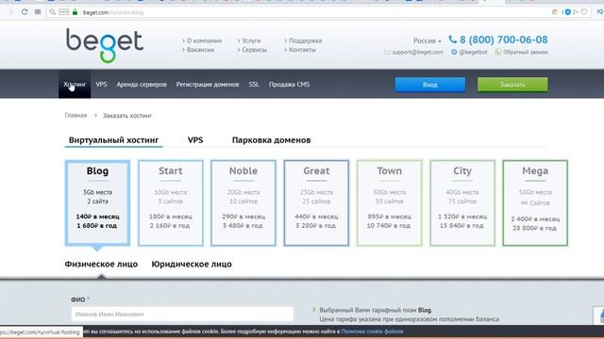Open the Контакты link
604x339 pixels.
pos(302,50)
